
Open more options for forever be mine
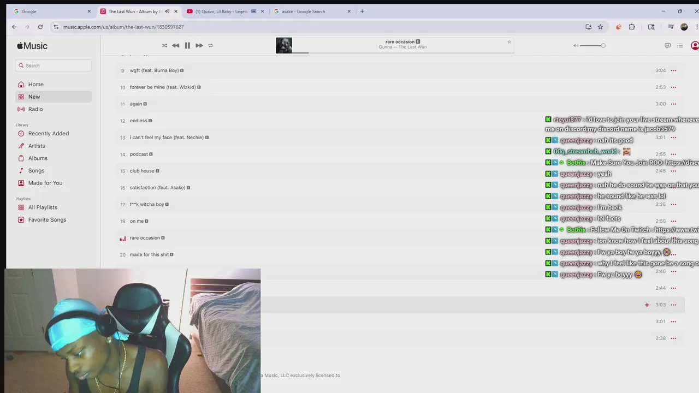click(x=673, y=87)
